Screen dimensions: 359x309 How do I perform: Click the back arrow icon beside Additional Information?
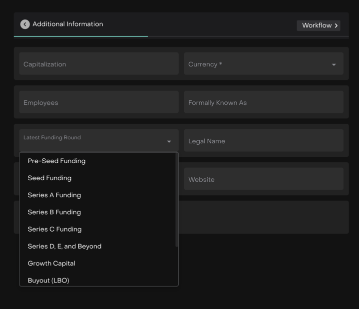[x=25, y=24]
